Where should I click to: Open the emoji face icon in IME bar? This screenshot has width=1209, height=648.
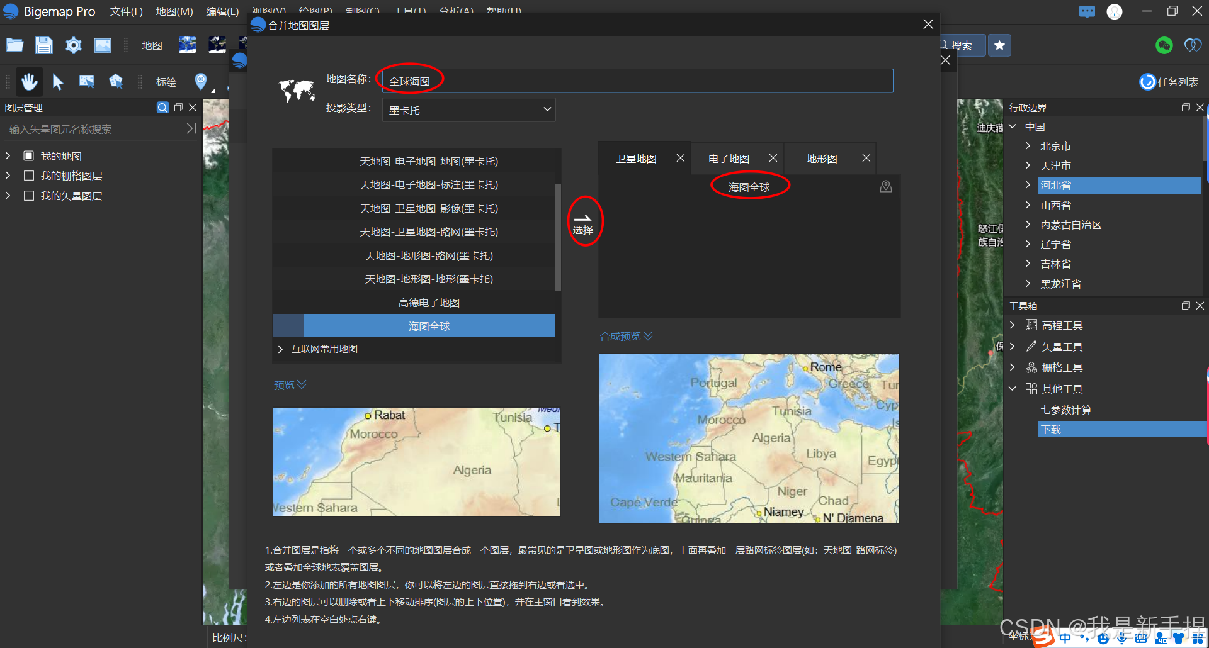pos(1103,639)
